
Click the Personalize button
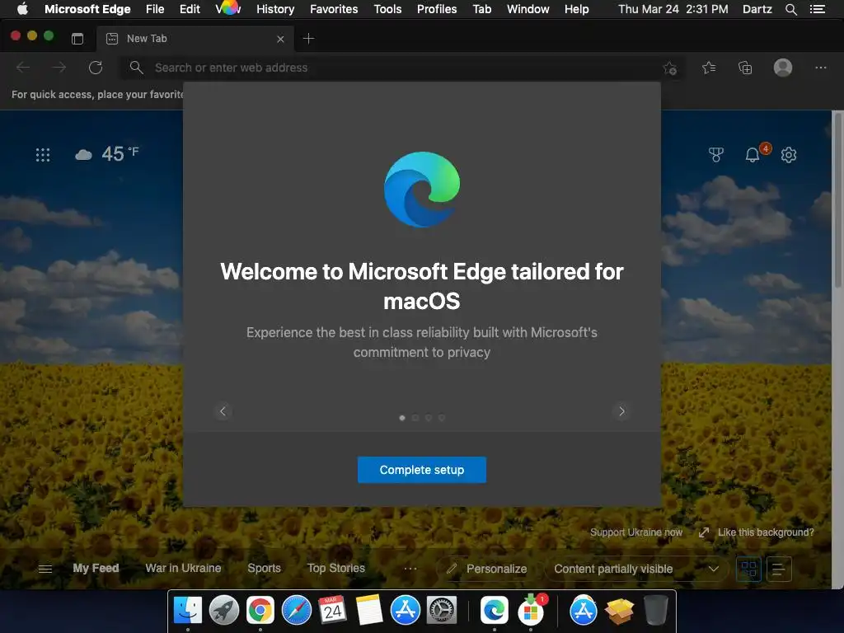486,569
